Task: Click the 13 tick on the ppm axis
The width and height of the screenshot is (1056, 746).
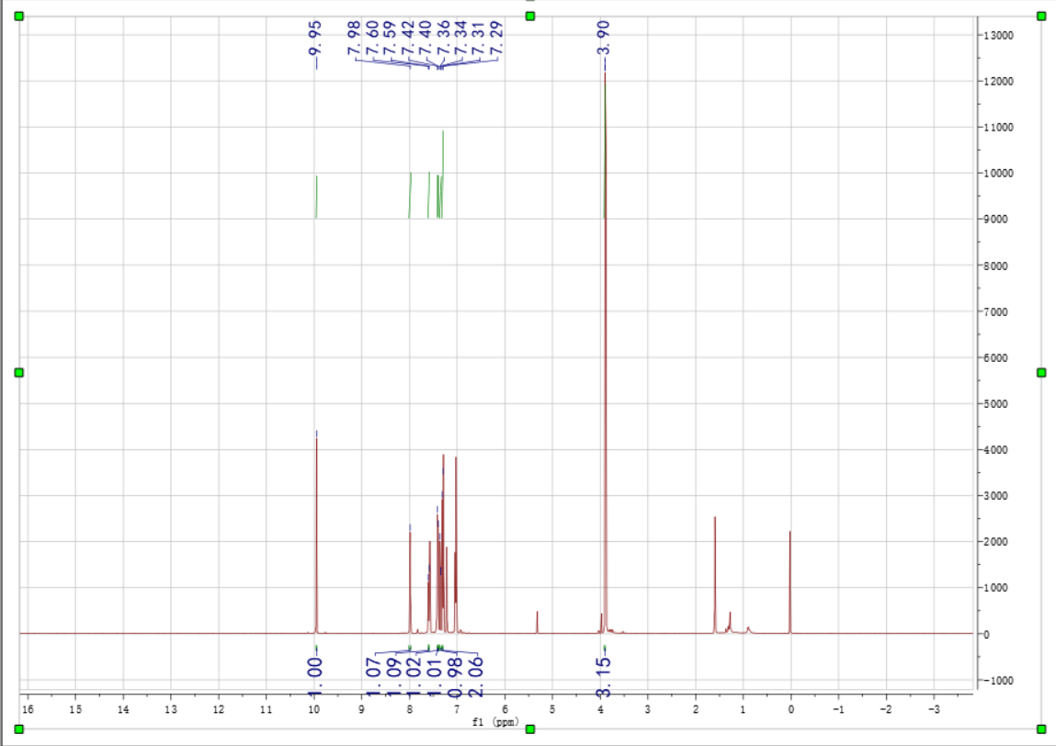Action: coord(170,709)
